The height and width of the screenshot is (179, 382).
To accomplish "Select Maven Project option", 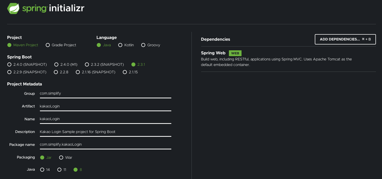I will click(x=9, y=45).
